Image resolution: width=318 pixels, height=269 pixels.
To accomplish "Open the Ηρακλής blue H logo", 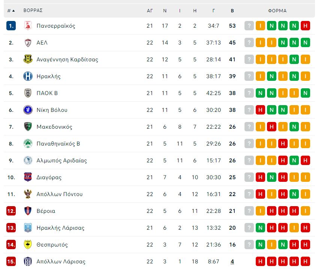I will pyautogui.click(x=28, y=76).
